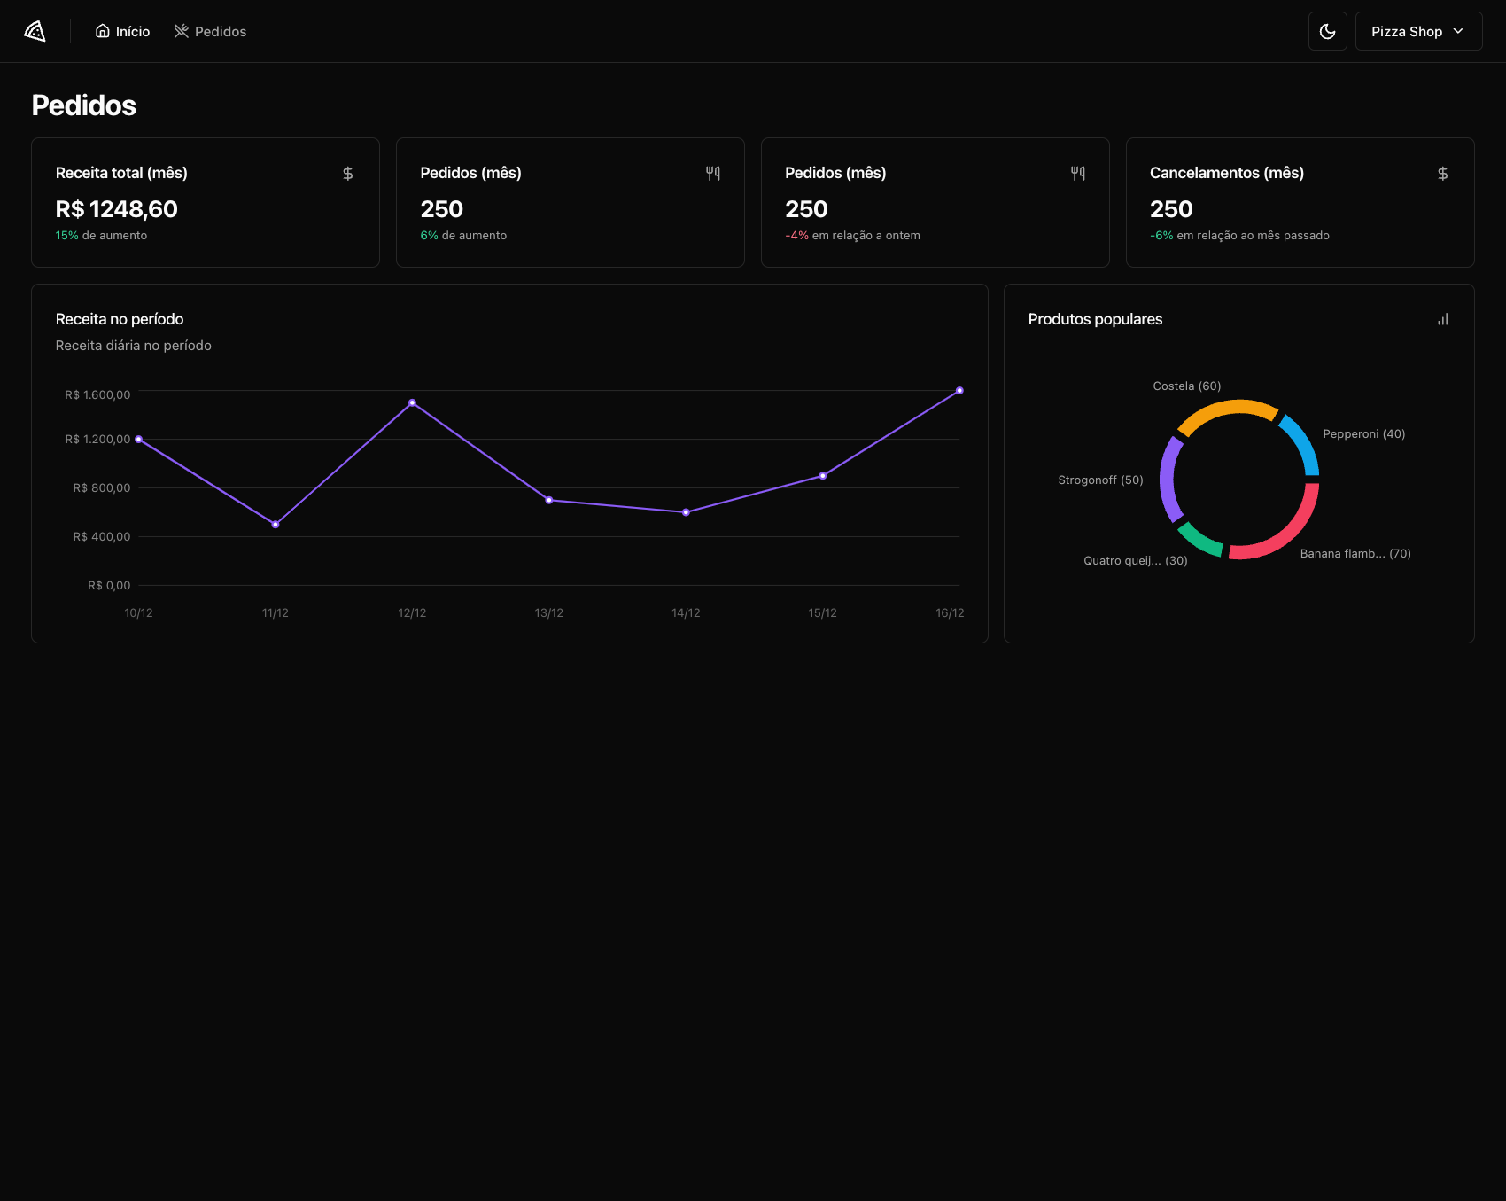Image resolution: width=1506 pixels, height=1201 pixels.
Task: Click '15% de aumento' text
Action: [101, 236]
